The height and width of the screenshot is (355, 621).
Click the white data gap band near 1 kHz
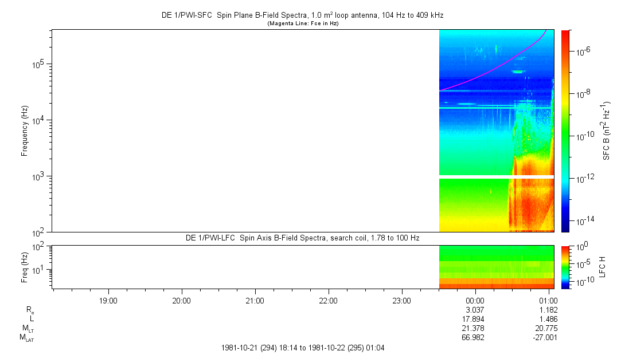pos(496,177)
